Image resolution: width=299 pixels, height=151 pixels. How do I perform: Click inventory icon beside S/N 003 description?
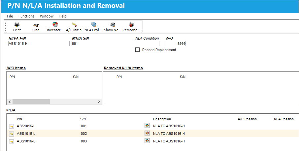tap(147, 141)
